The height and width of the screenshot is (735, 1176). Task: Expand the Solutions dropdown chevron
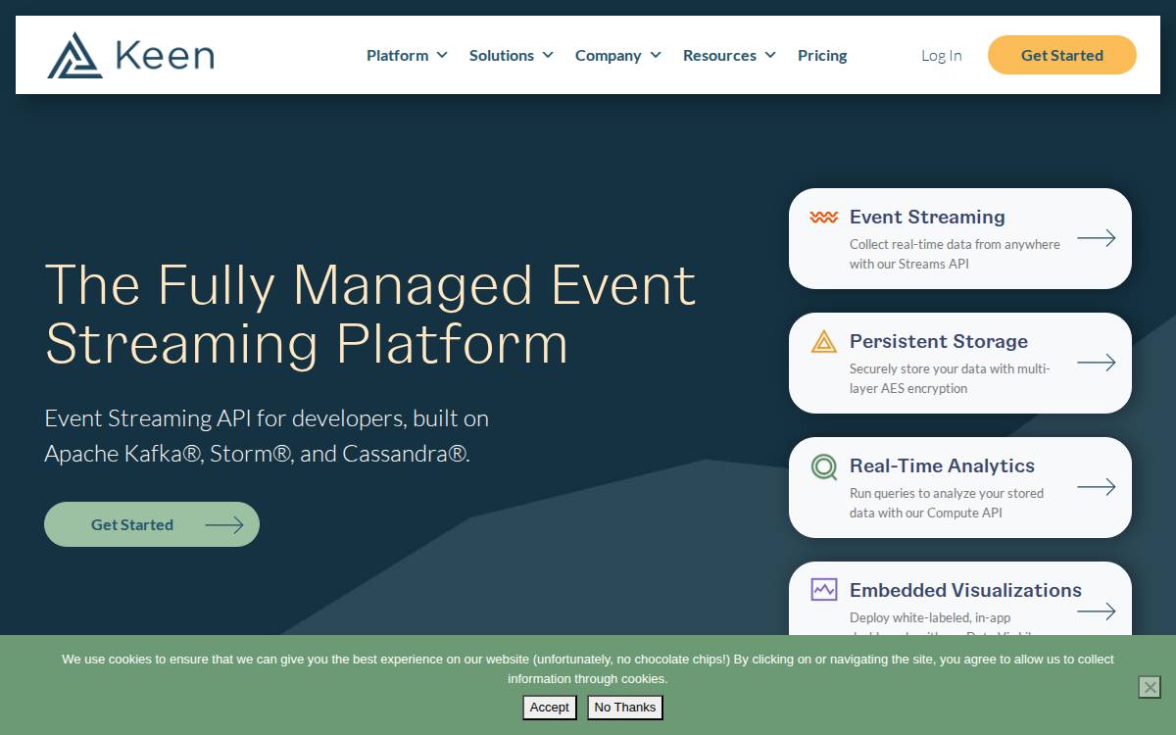tap(548, 55)
